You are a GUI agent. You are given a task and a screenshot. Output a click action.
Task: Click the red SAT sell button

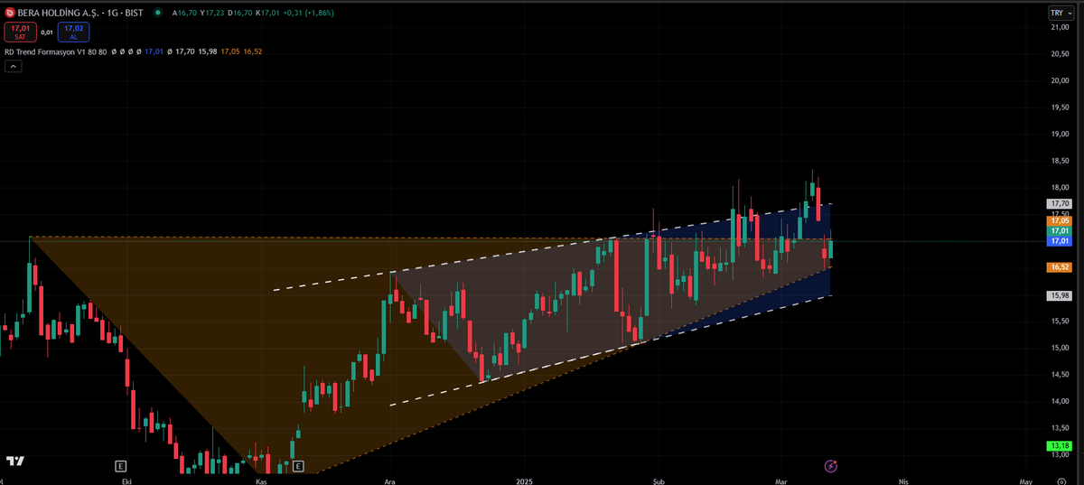click(x=19, y=33)
